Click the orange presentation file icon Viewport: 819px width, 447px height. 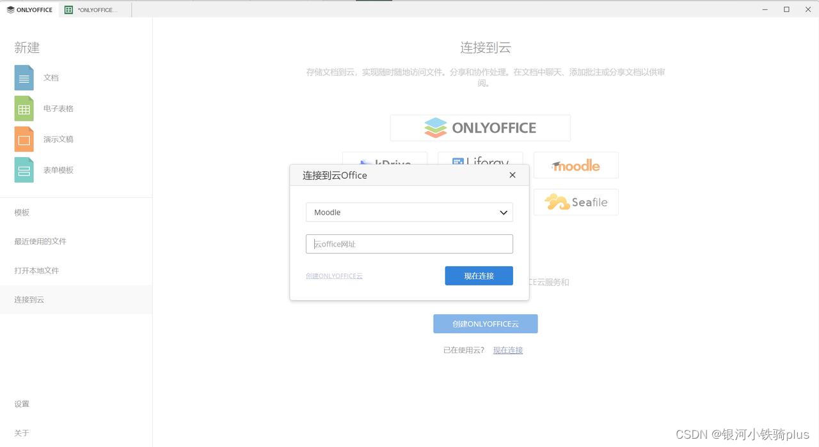click(x=24, y=139)
